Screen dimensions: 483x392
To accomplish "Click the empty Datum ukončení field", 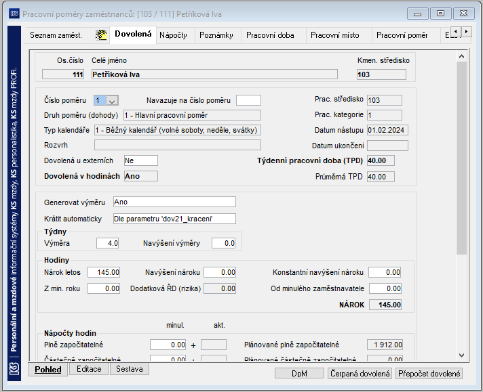I will pos(387,146).
